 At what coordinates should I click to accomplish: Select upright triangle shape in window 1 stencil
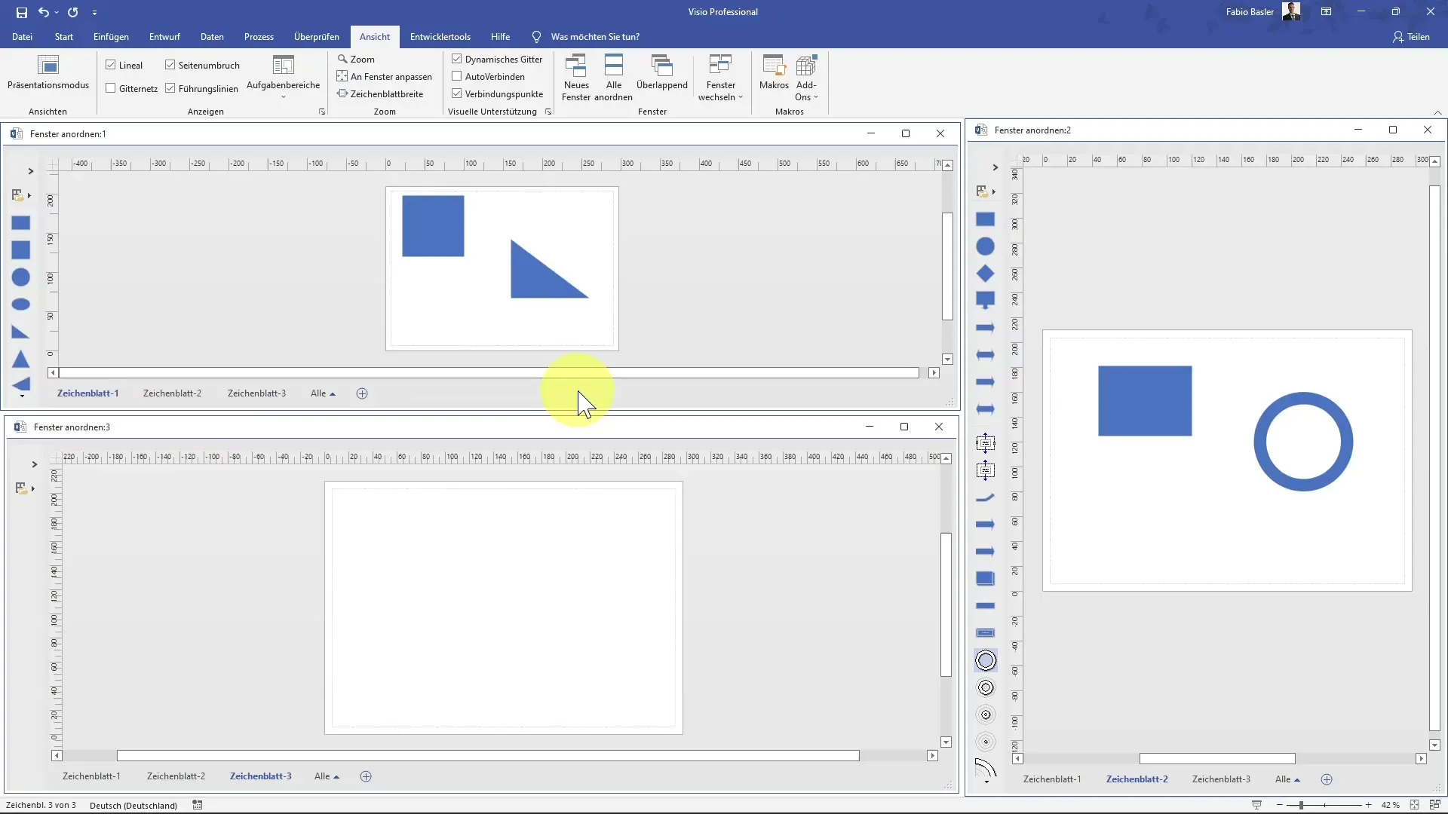[x=20, y=359]
